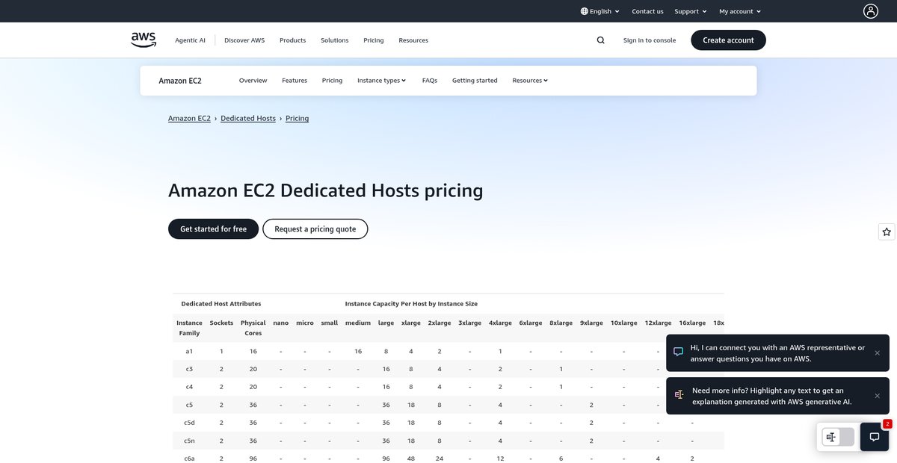897x463 pixels.
Task: Click the globe language icon
Action: pyautogui.click(x=584, y=11)
